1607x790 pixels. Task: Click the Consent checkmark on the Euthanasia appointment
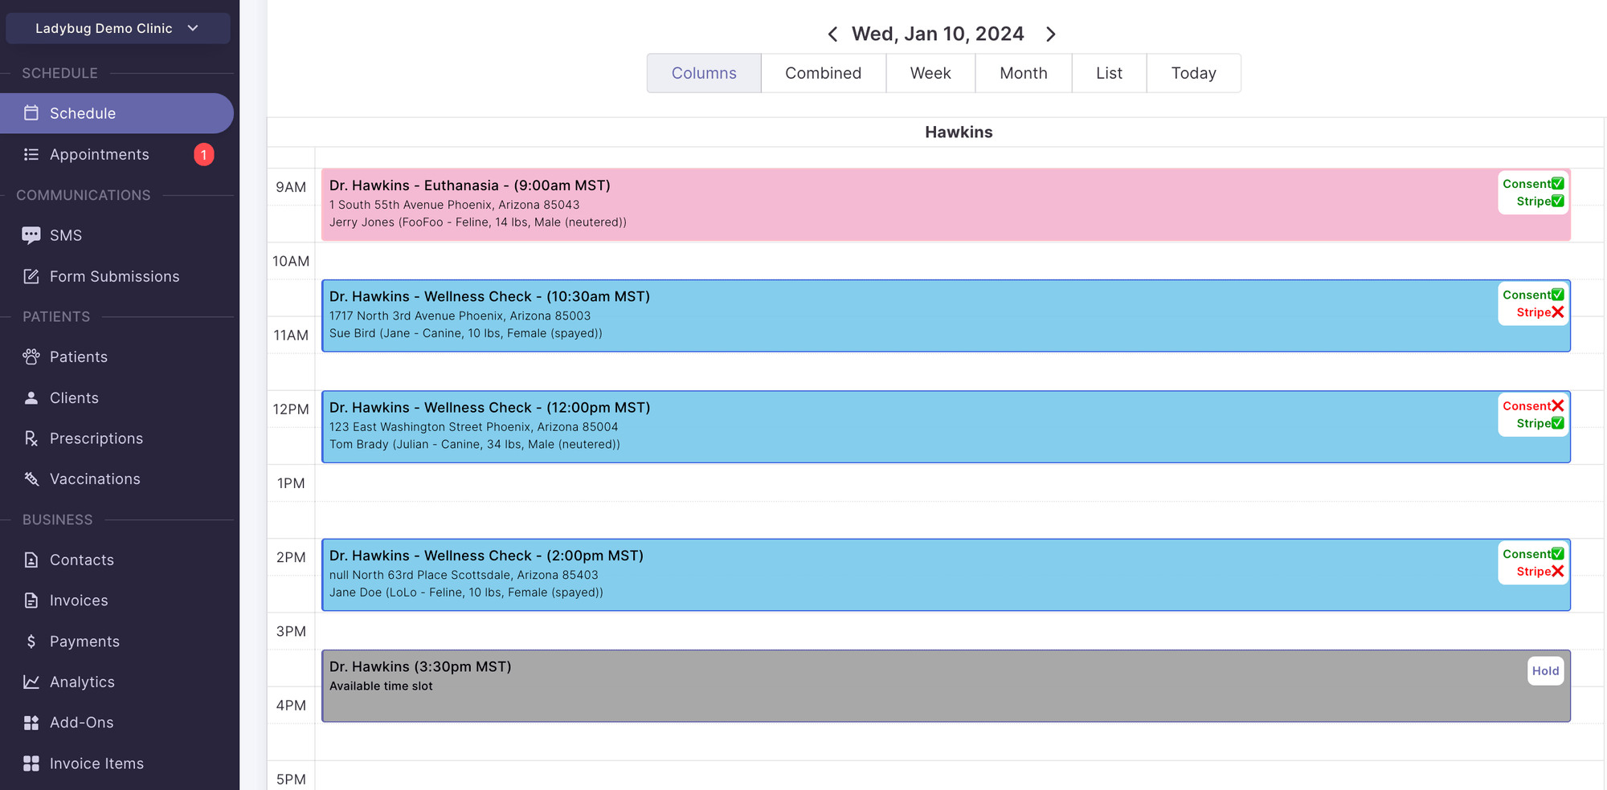click(x=1557, y=183)
